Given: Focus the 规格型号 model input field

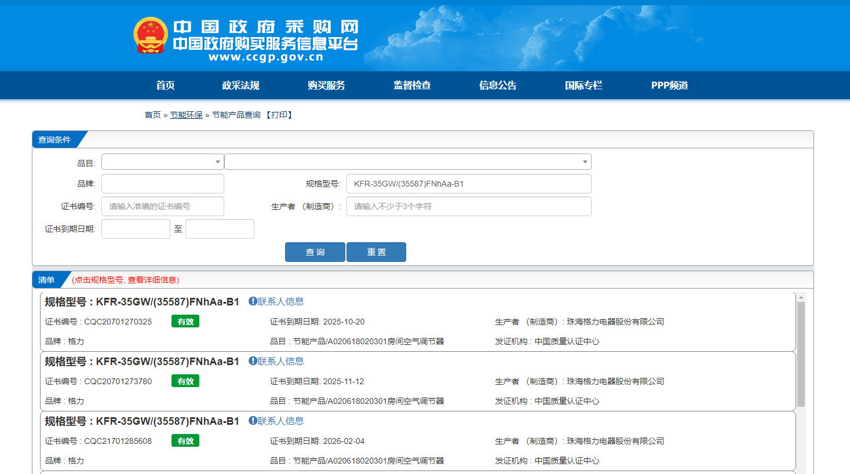Looking at the screenshot, I should [469, 184].
